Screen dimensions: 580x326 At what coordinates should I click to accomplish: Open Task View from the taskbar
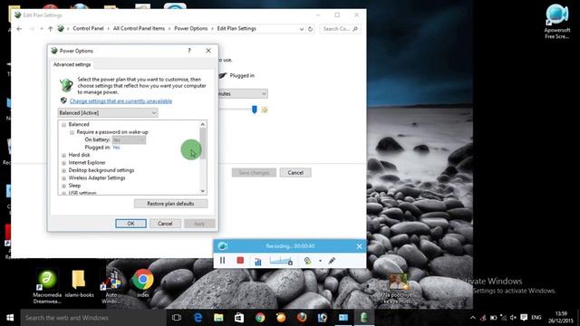coord(177,318)
